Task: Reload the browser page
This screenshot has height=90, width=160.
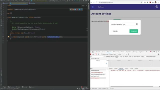Action: pyautogui.click(x=96, y=2)
